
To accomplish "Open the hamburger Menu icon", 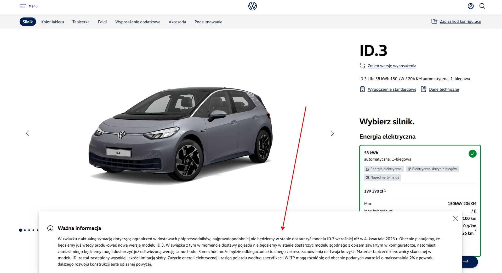I will [x=22, y=6].
